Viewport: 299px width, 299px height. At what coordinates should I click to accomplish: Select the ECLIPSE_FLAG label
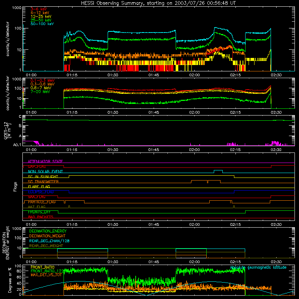pyautogui.click(x=41, y=192)
